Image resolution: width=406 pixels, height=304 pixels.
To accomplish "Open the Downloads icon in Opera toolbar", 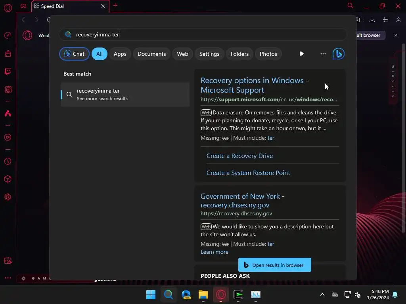I will (x=372, y=20).
